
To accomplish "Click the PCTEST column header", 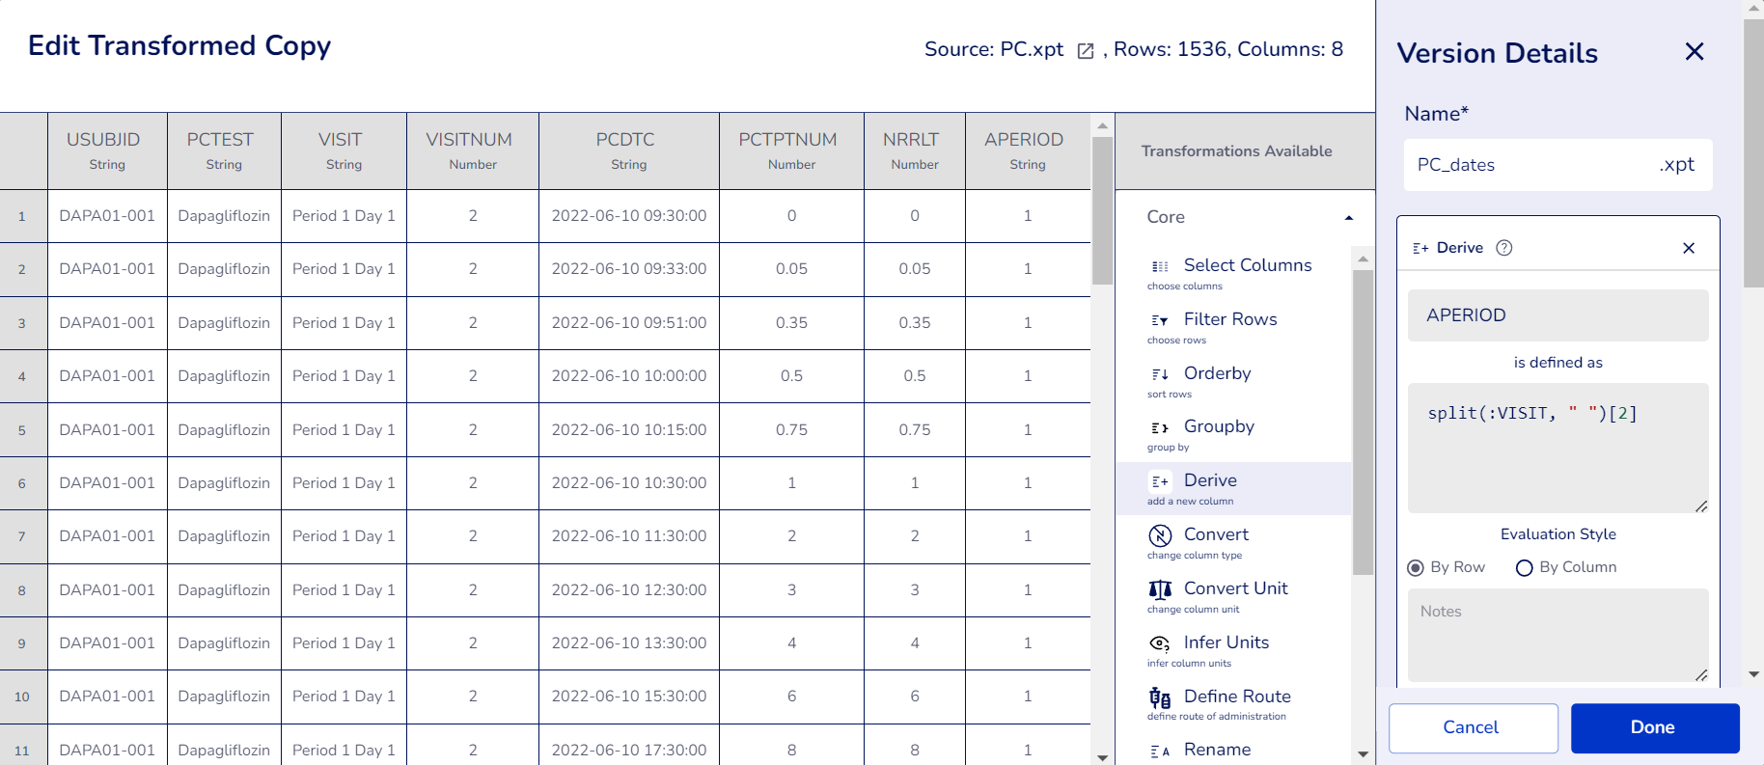I will click(x=224, y=150).
